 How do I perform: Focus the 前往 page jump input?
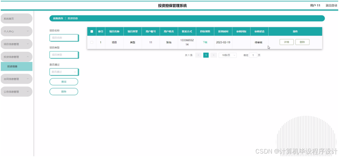pyautogui.click(x=253, y=55)
